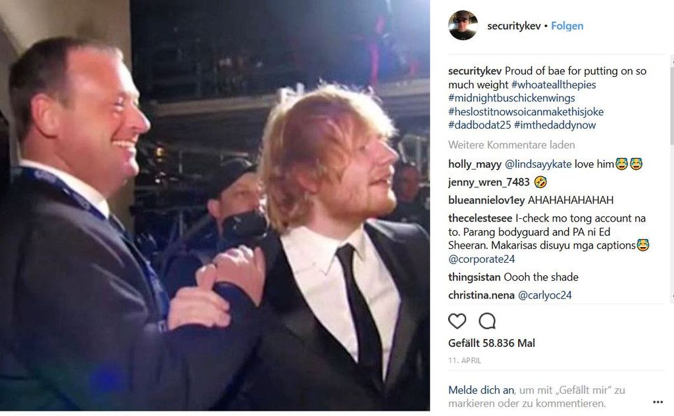Screen dimensions: 674x416
Task: View the 58.836 likes count
Action: 491,343
